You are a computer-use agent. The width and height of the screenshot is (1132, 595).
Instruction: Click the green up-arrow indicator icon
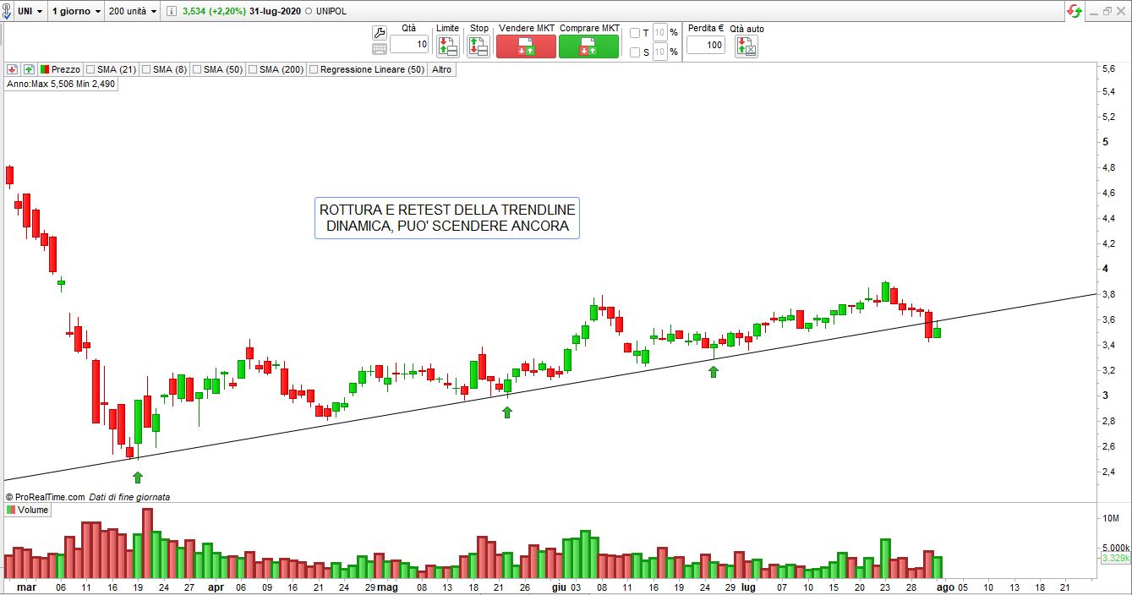click(x=29, y=69)
